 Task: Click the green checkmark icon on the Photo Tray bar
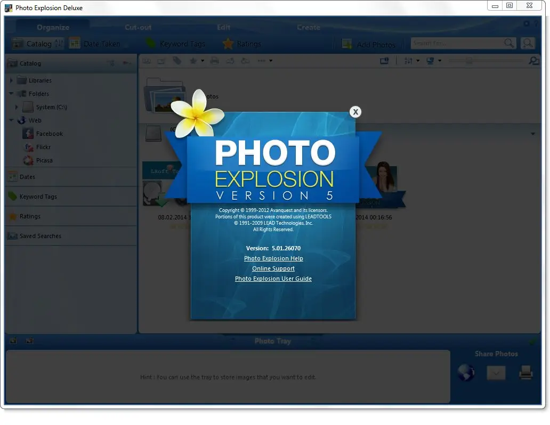pyautogui.click(x=533, y=340)
